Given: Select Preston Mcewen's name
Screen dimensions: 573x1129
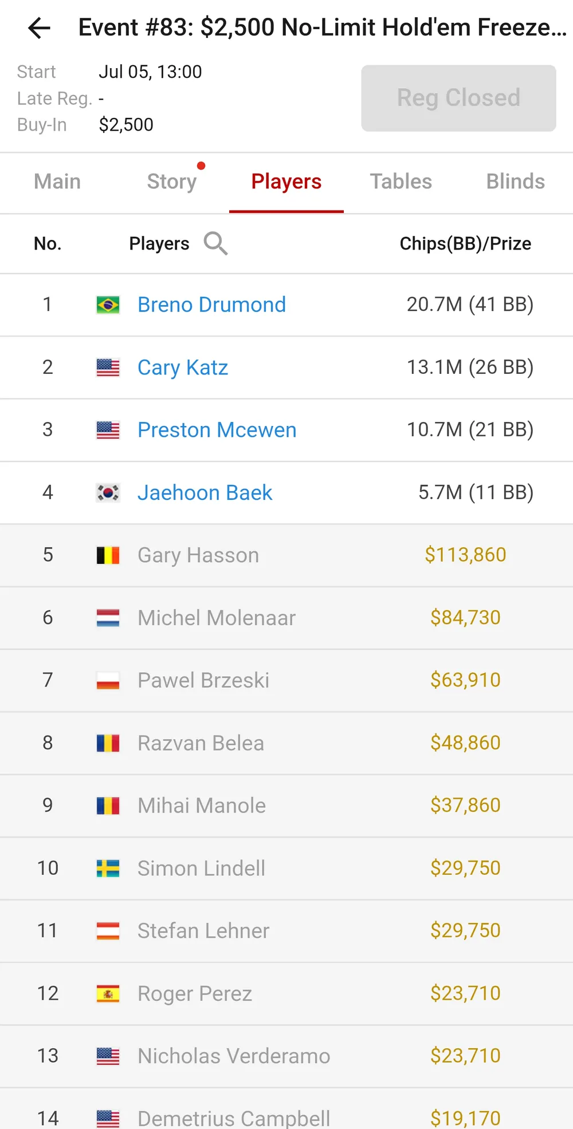Looking at the screenshot, I should tap(217, 430).
